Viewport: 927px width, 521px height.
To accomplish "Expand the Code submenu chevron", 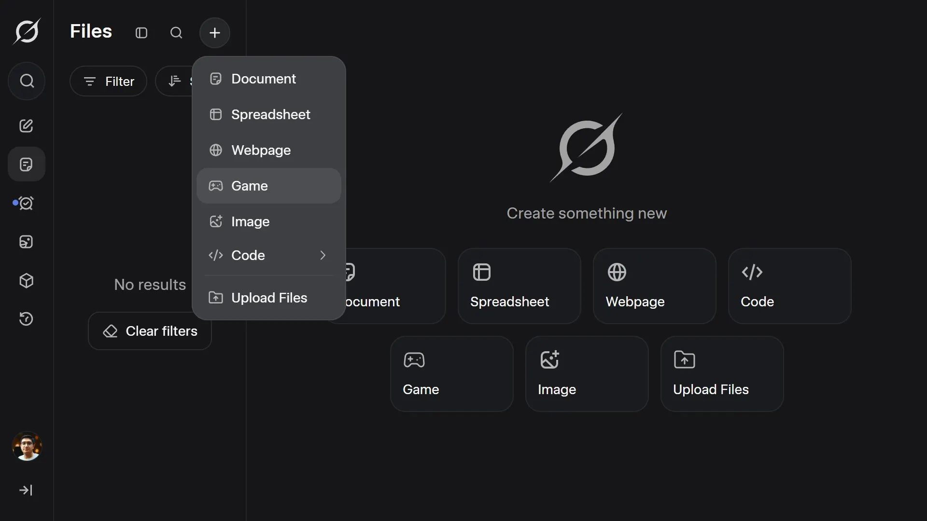I will pyautogui.click(x=323, y=255).
